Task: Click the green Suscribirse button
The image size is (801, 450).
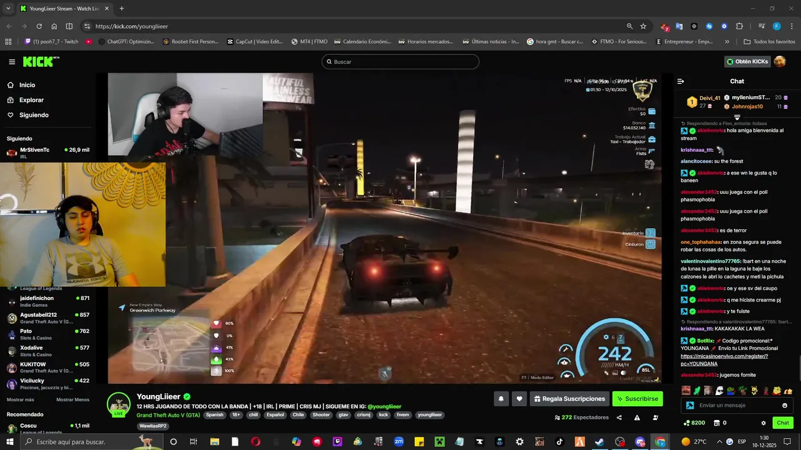Action: pyautogui.click(x=637, y=399)
